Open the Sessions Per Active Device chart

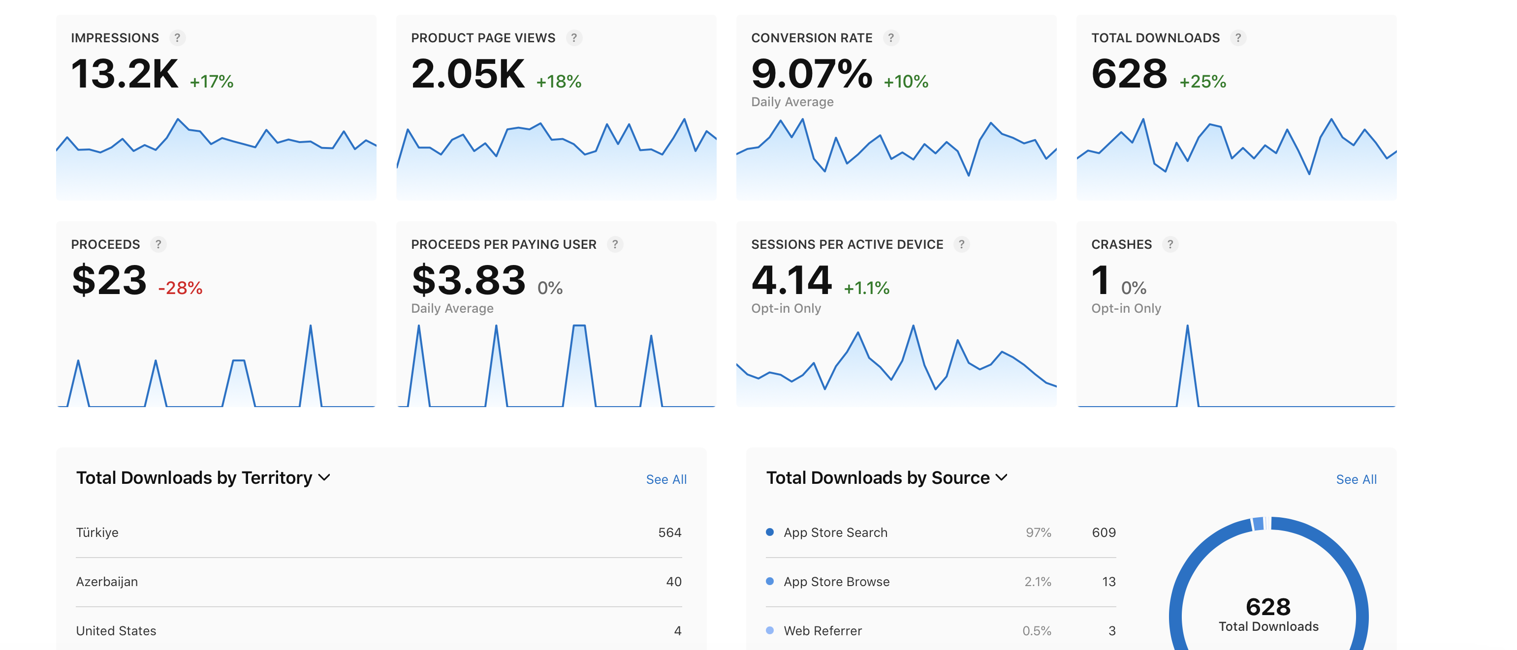[x=896, y=314]
